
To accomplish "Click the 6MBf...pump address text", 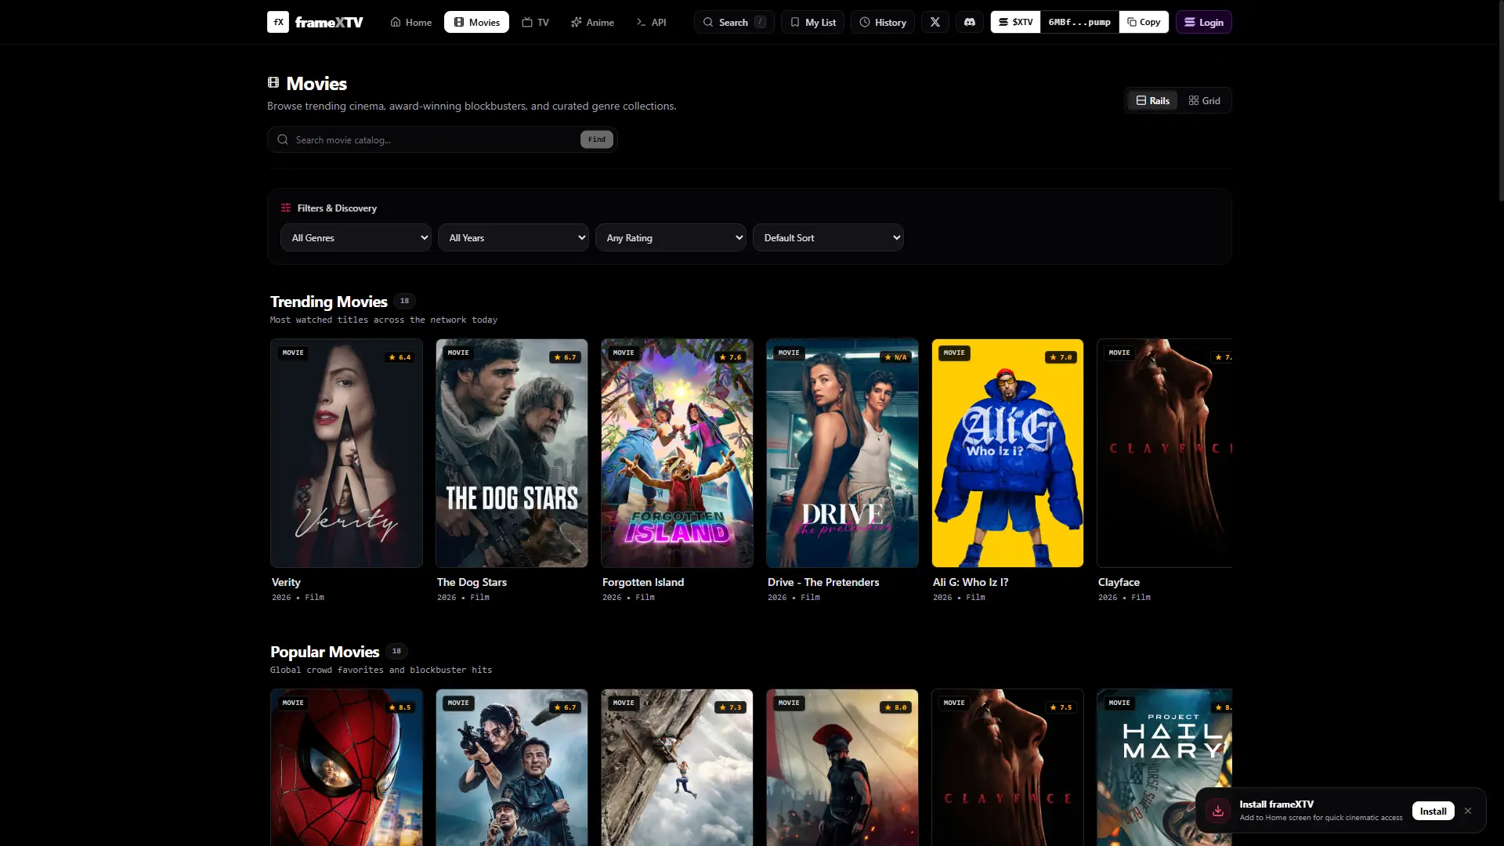I will tap(1079, 22).
